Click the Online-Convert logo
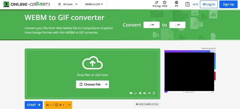 [27, 4]
